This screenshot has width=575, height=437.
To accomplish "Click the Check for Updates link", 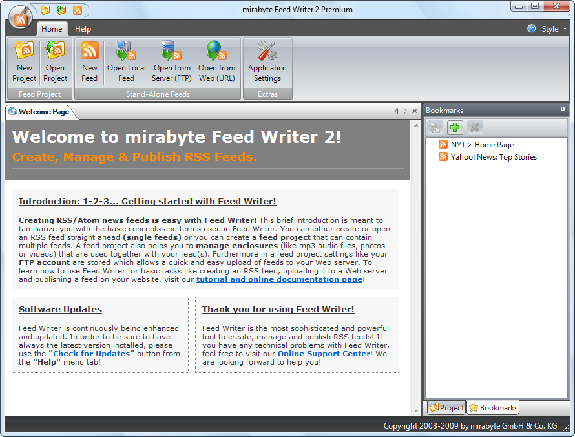I will tap(92, 354).
